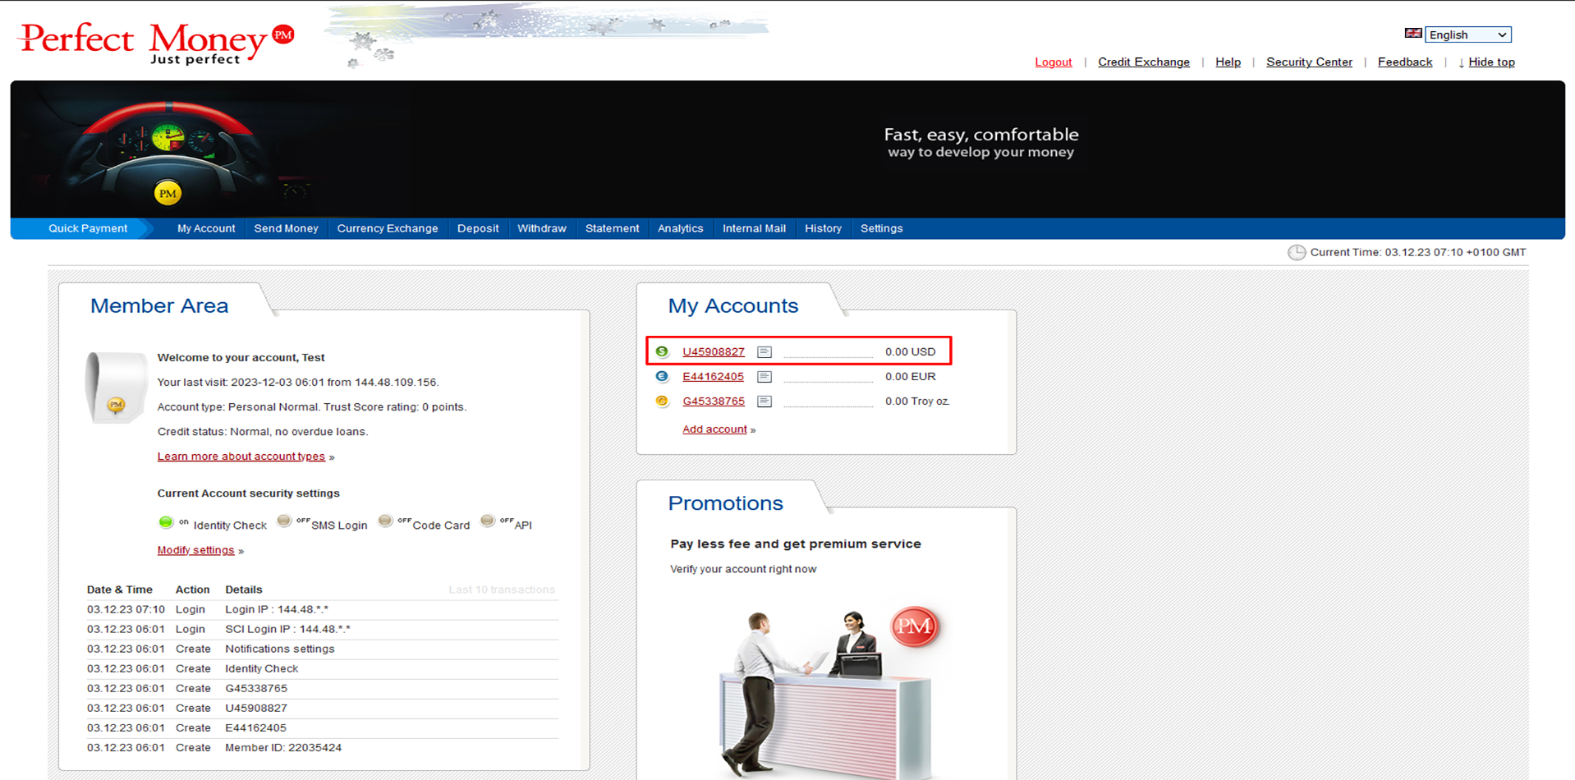Viewport: 1575px width, 780px height.
Task: Click 'Pay less fee and get premium service' heading
Action: tap(795, 544)
